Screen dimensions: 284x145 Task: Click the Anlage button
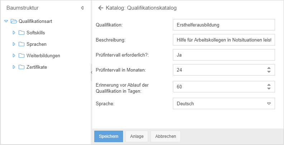coord(137,136)
